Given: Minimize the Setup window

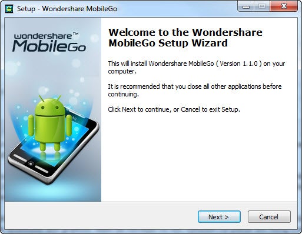Looking at the screenshot, I should click(x=246, y=6).
